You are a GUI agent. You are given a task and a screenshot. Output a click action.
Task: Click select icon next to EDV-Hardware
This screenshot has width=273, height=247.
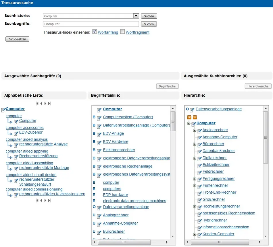pos(99,142)
